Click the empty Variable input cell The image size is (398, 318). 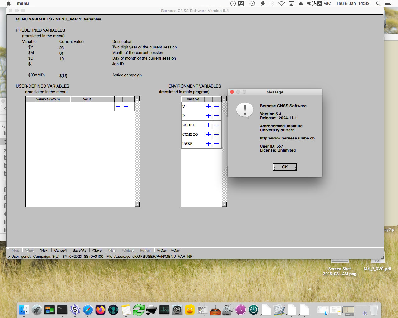pyautogui.click(x=48, y=106)
